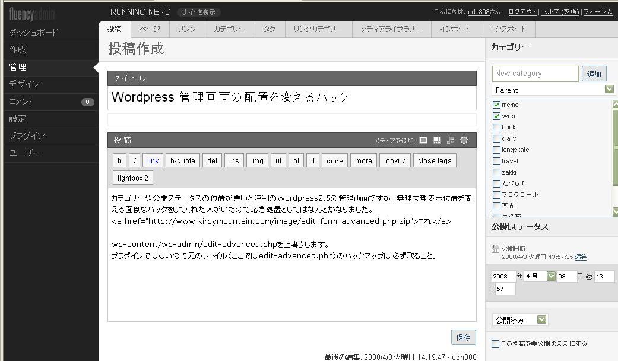Click the bold b quicktag button
Viewport: 618px width, 361px height.
tap(119, 161)
